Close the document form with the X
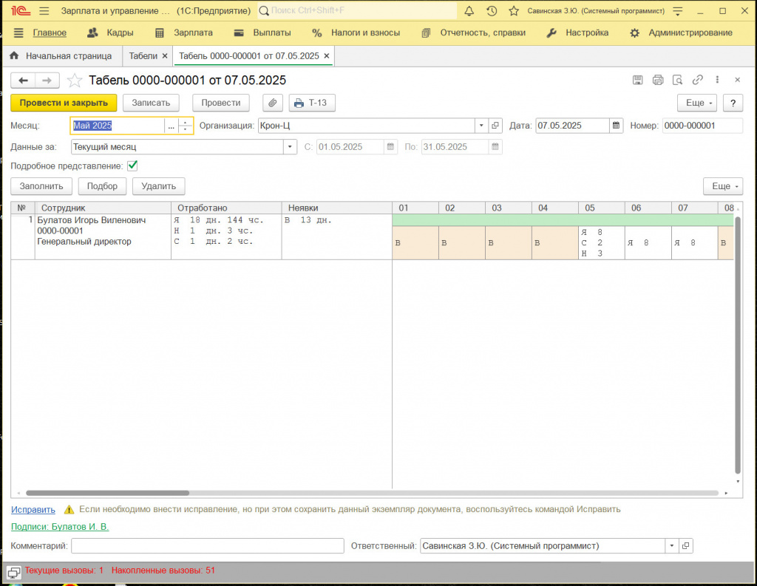The width and height of the screenshot is (757, 586). pos(737,80)
